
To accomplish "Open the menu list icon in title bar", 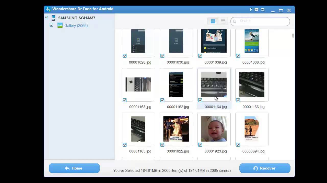I will coord(263,10).
